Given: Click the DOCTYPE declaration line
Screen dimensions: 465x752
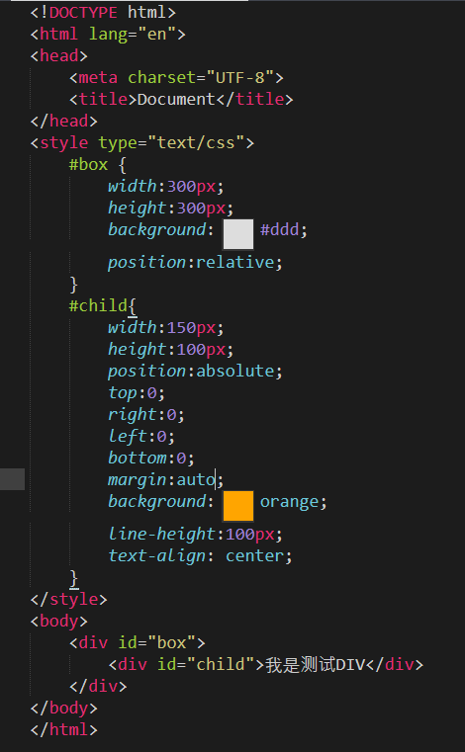Looking at the screenshot, I should (103, 12).
